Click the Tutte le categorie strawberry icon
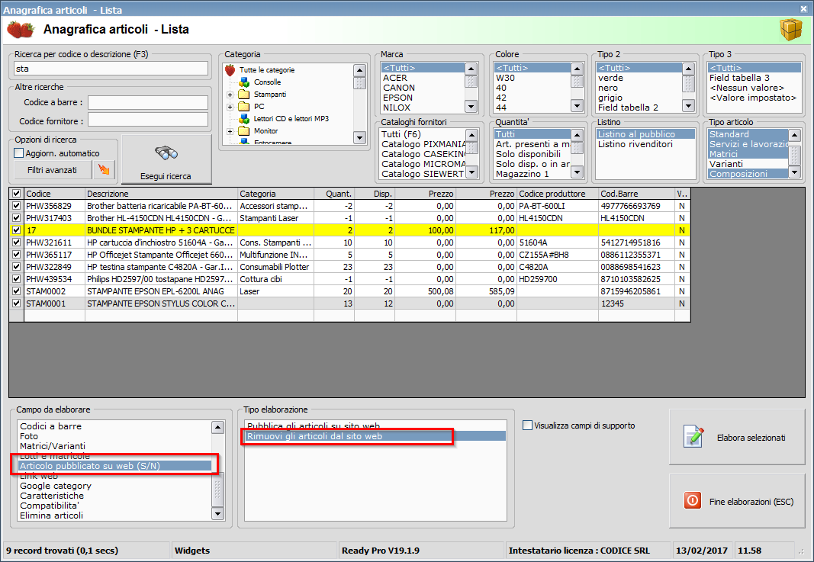Image resolution: width=814 pixels, height=562 pixels. tap(230, 69)
